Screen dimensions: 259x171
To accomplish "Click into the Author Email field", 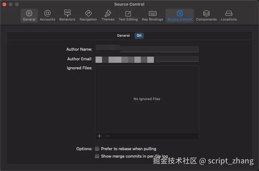I will [147, 59].
